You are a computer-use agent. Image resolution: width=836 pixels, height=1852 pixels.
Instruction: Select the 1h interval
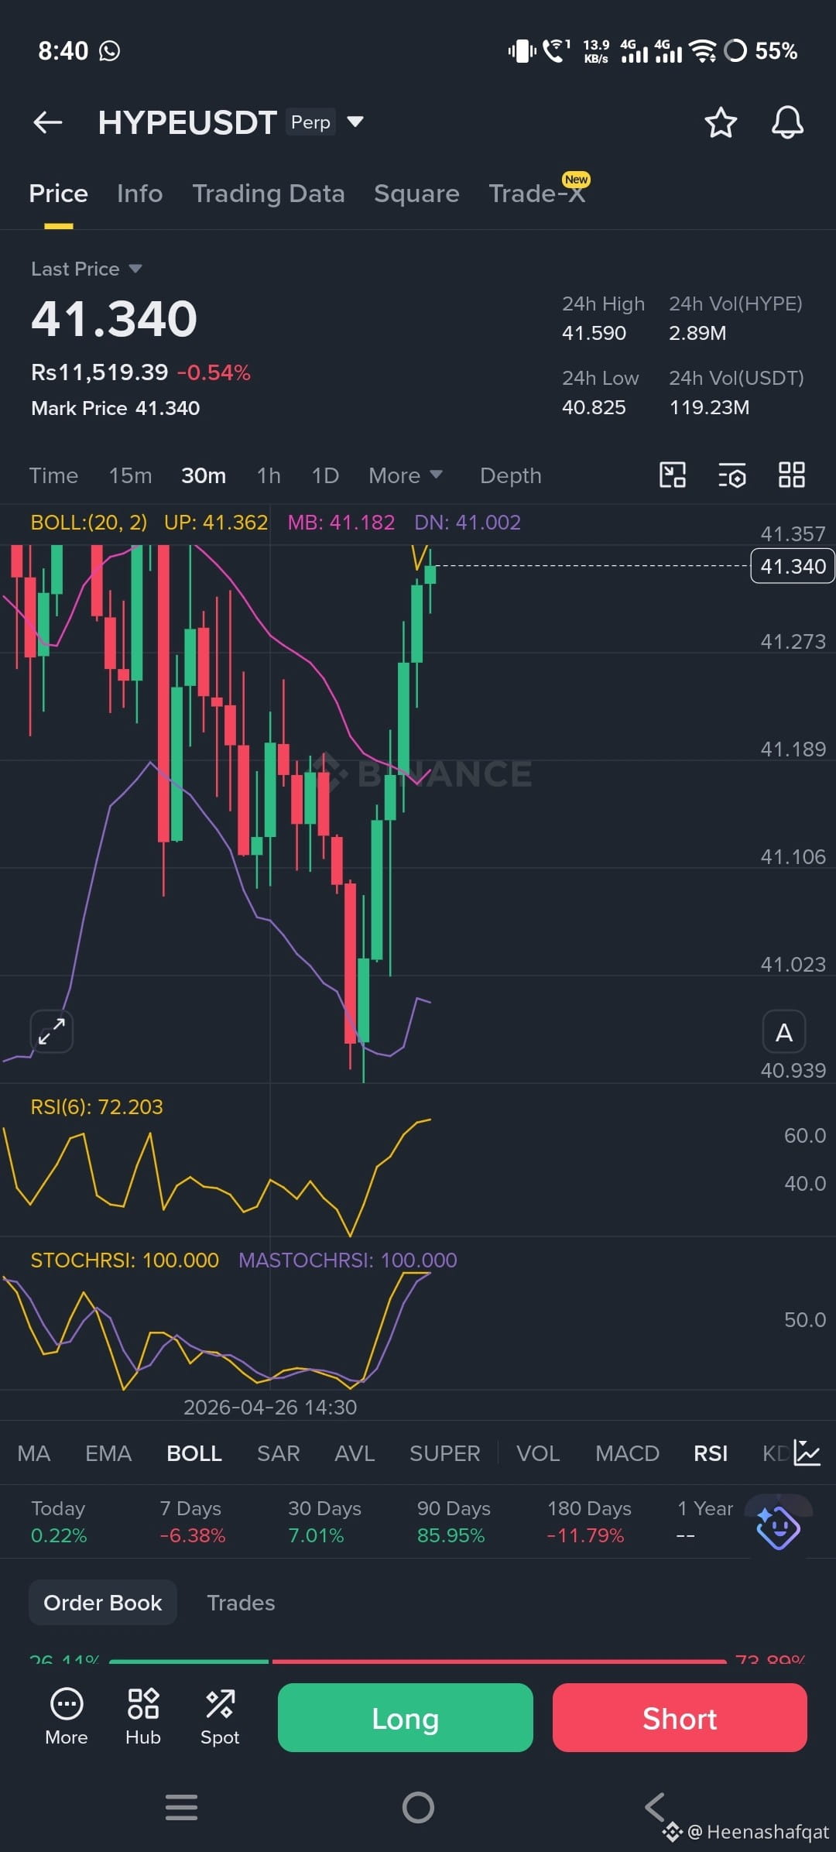pos(269,475)
